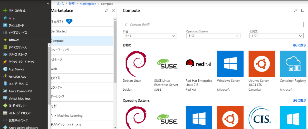Viewport: 308px width, 129px height.
Task: Open Ubuntu Server 18.04 LTS tile under お勧め
Action: pos(262,71)
